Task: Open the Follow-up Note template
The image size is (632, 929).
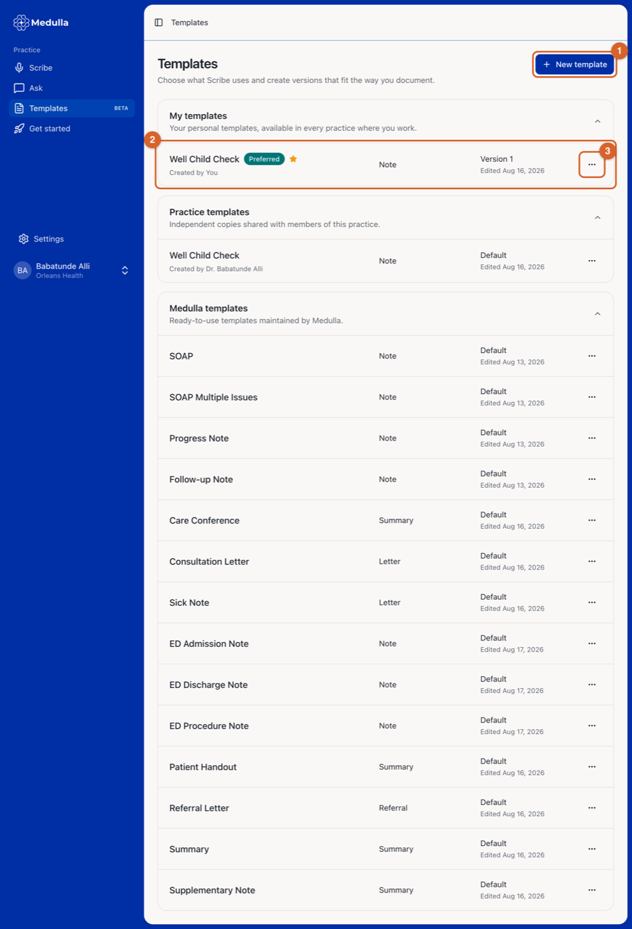Action: coord(385,480)
